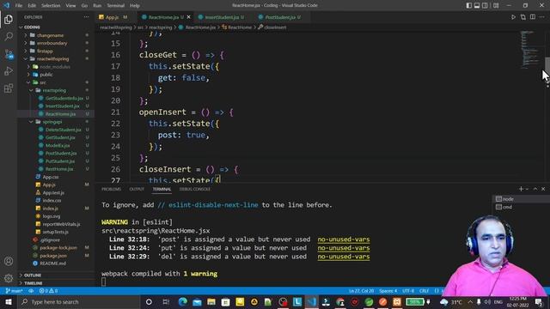Viewport: 550px width, 309px height.
Task: Close the ReactHome.jsx editor tab
Action: pos(189,17)
